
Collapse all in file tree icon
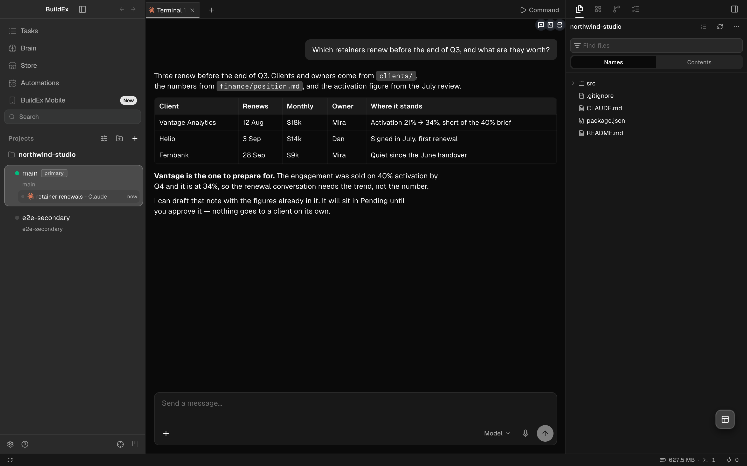703,27
